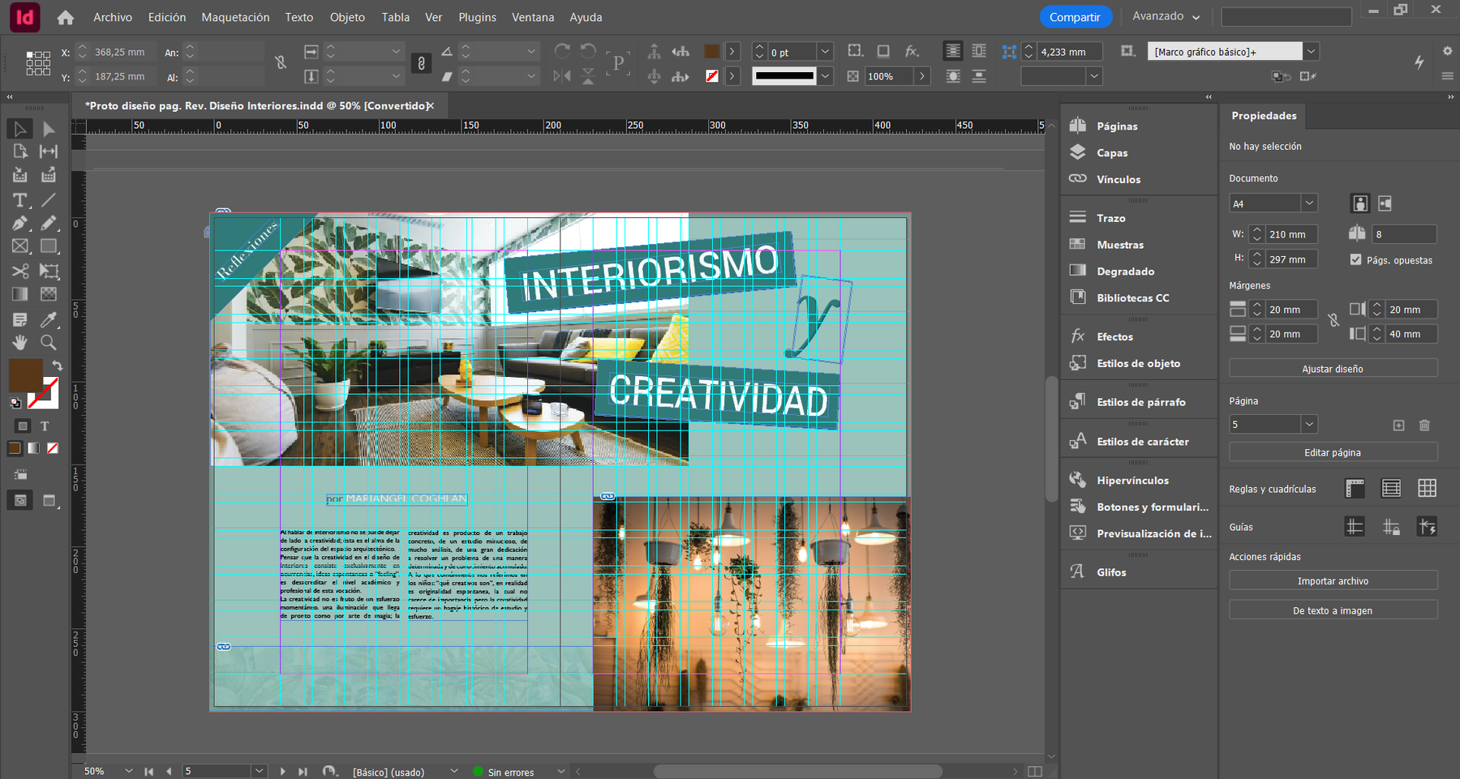Open the stroke type dropdown

pos(825,76)
